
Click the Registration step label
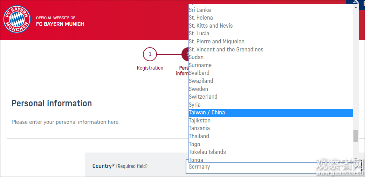[x=150, y=68]
